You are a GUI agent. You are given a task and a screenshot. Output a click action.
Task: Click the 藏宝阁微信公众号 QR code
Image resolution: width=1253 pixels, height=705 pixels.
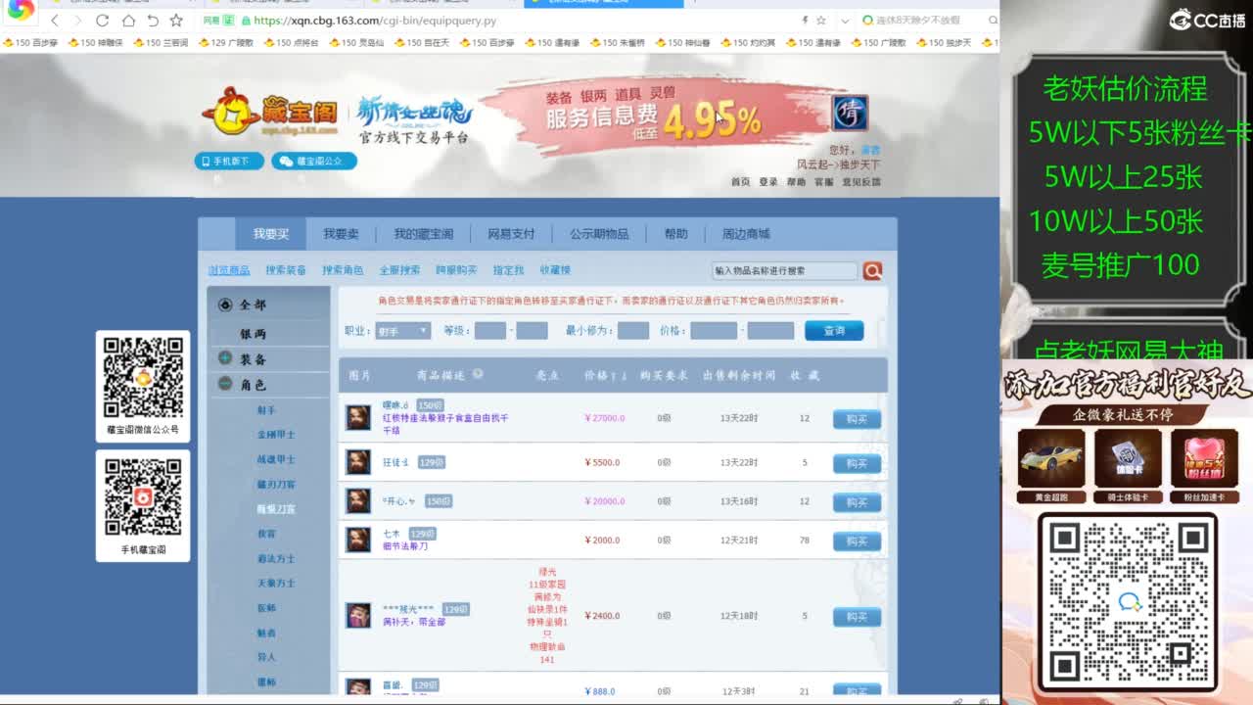(x=143, y=377)
